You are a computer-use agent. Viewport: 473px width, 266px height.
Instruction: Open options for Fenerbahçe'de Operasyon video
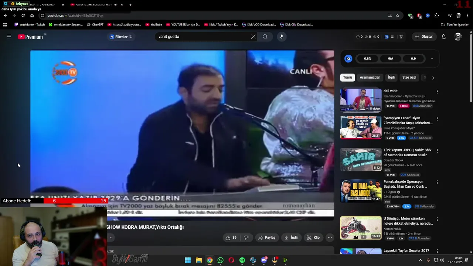[x=437, y=183]
